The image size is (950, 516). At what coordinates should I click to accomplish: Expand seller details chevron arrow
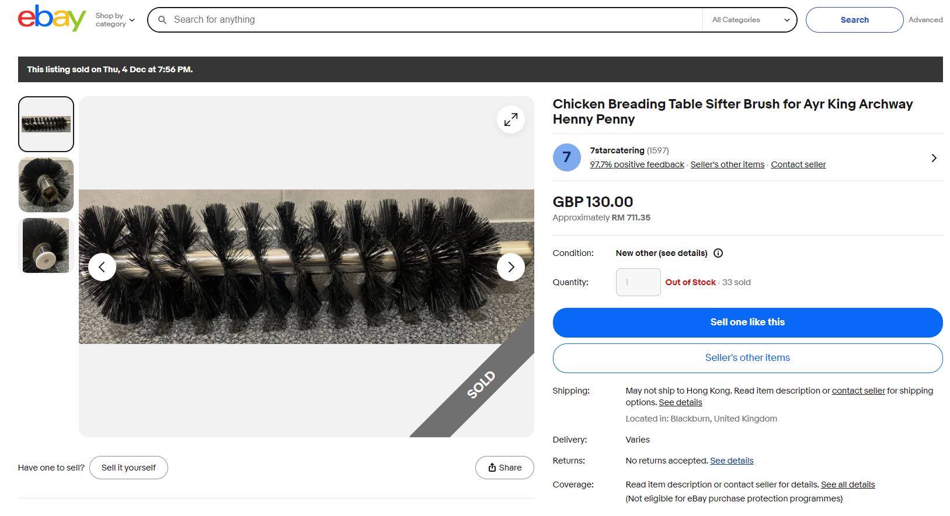[934, 158]
